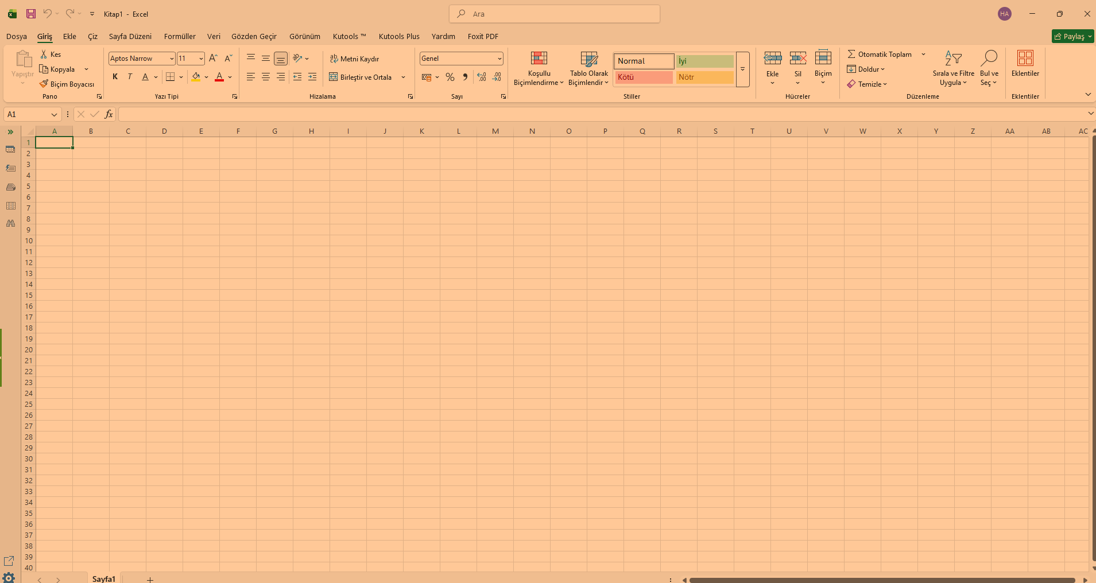Click the Kopyala copy button

[x=57, y=69]
